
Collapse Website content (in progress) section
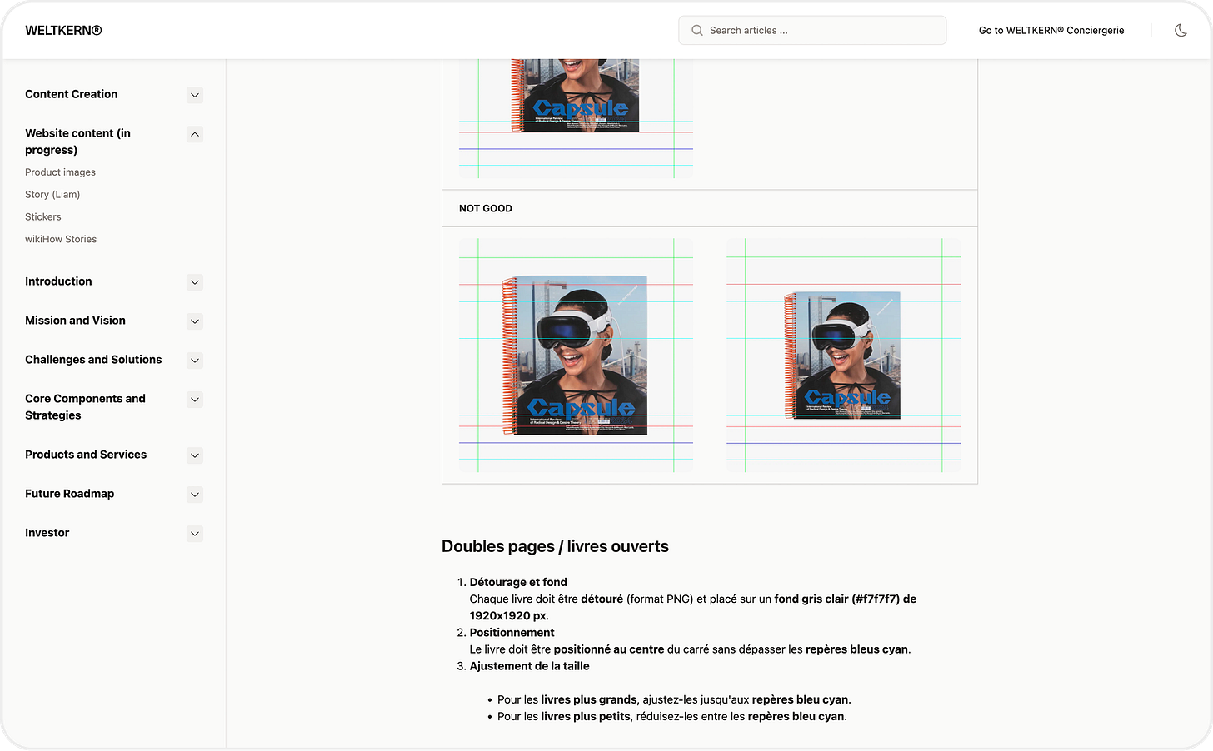coord(195,134)
